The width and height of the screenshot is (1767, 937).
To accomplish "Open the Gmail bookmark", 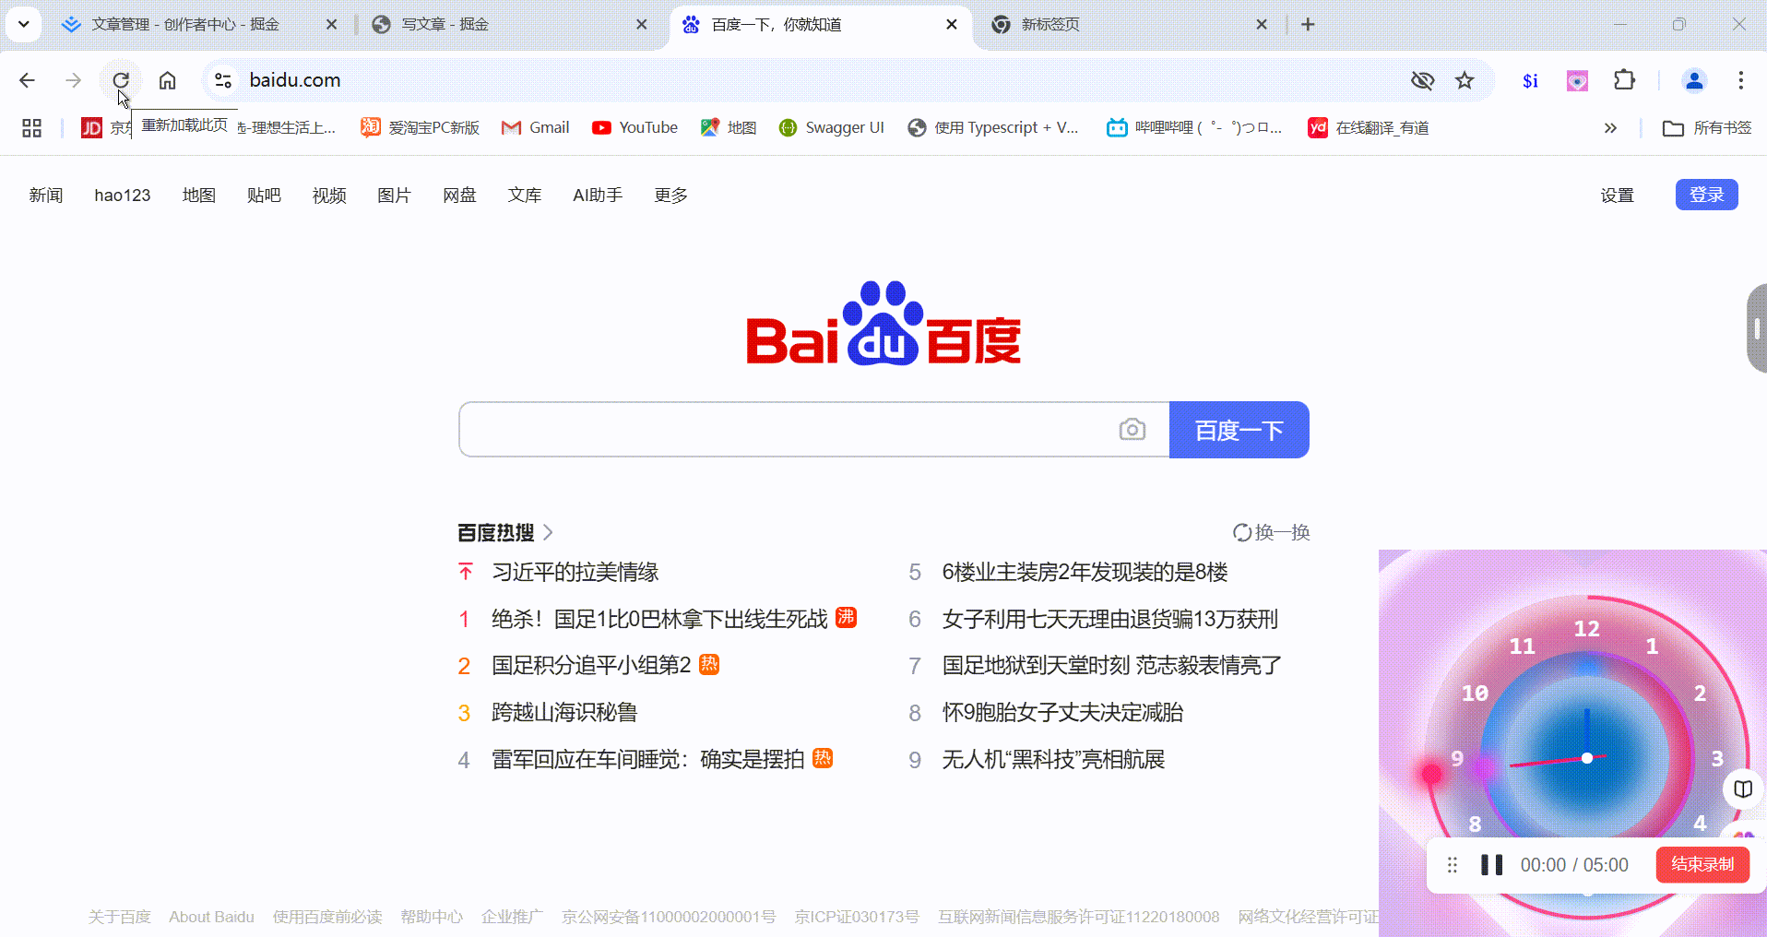I will coord(535,128).
